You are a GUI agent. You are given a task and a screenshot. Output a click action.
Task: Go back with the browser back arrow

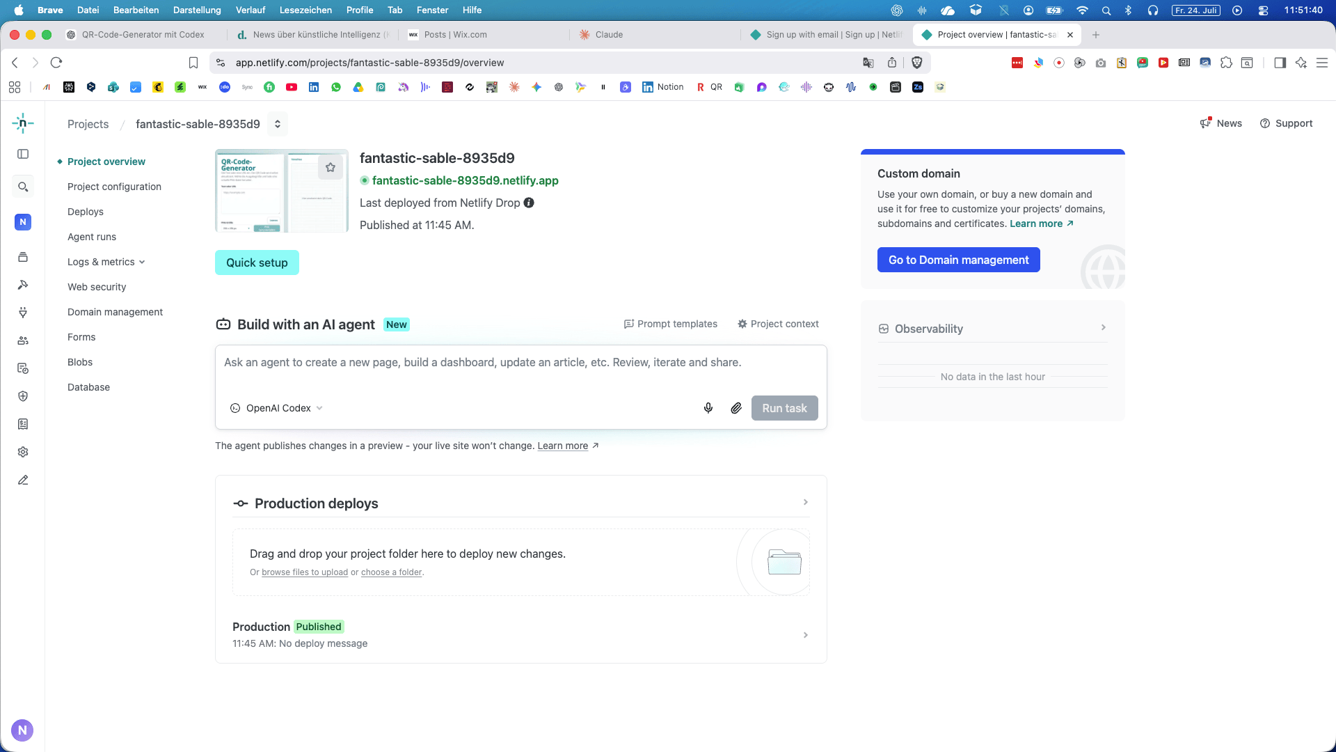point(15,63)
